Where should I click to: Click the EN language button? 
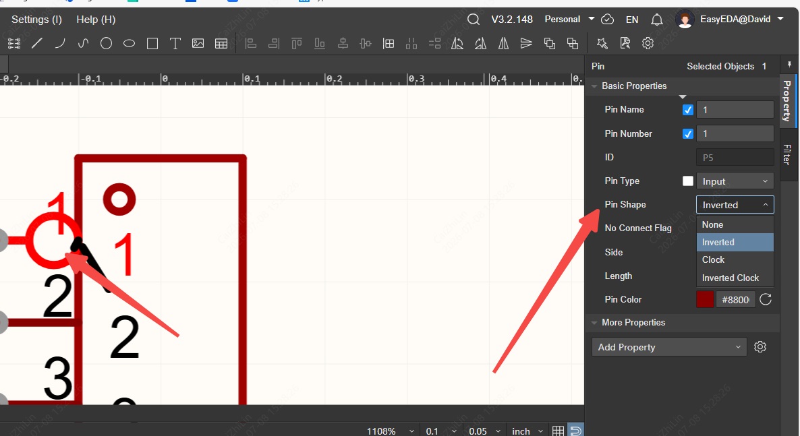point(631,20)
